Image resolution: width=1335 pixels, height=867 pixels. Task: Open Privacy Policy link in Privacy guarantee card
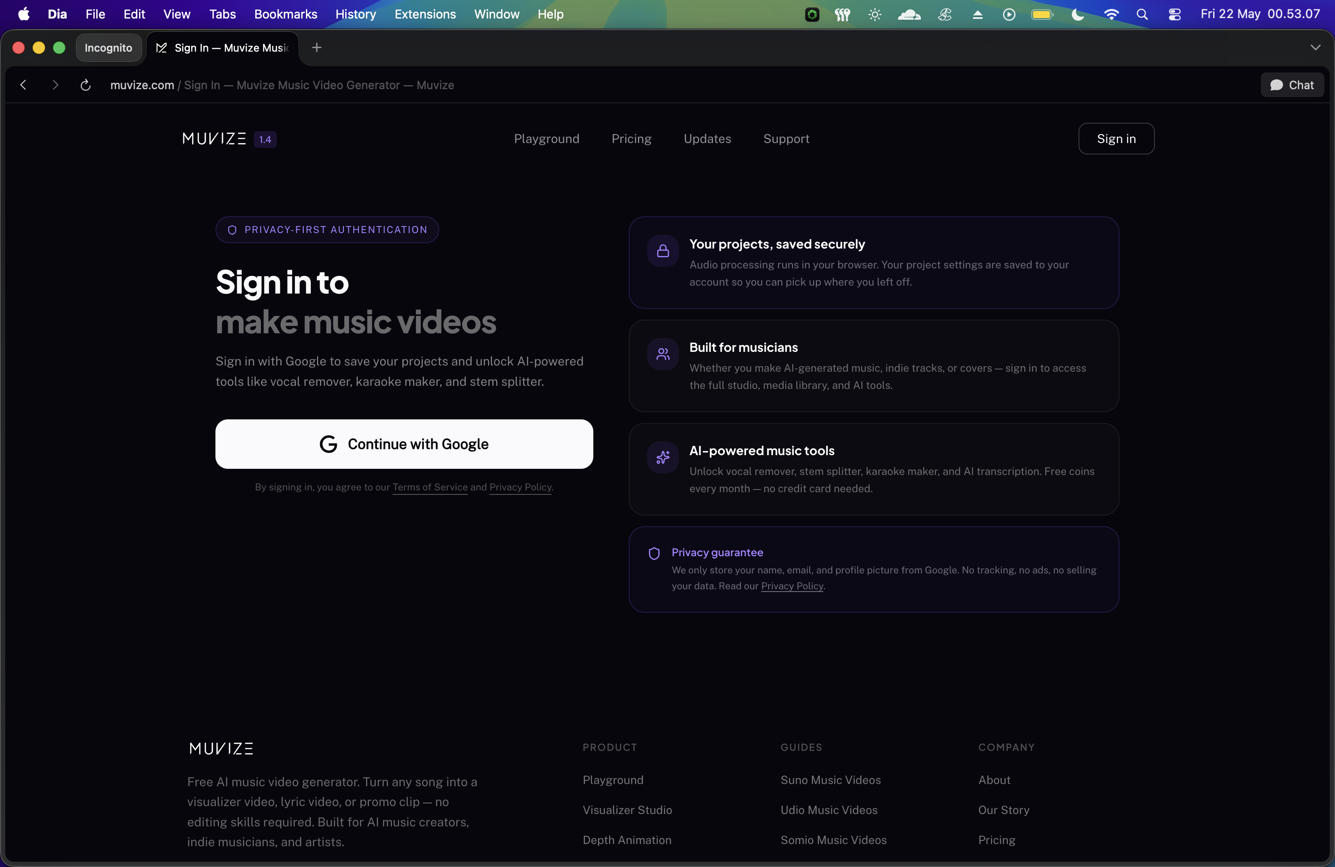coord(792,586)
